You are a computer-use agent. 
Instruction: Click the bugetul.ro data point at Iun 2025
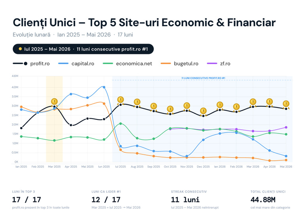[x=104, y=104]
